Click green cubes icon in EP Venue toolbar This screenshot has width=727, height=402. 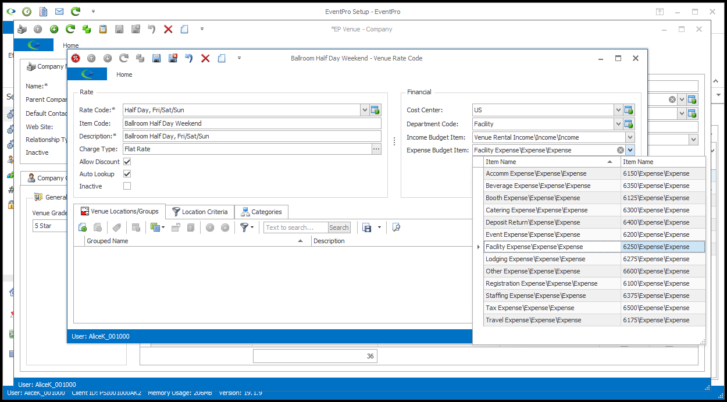click(x=87, y=29)
